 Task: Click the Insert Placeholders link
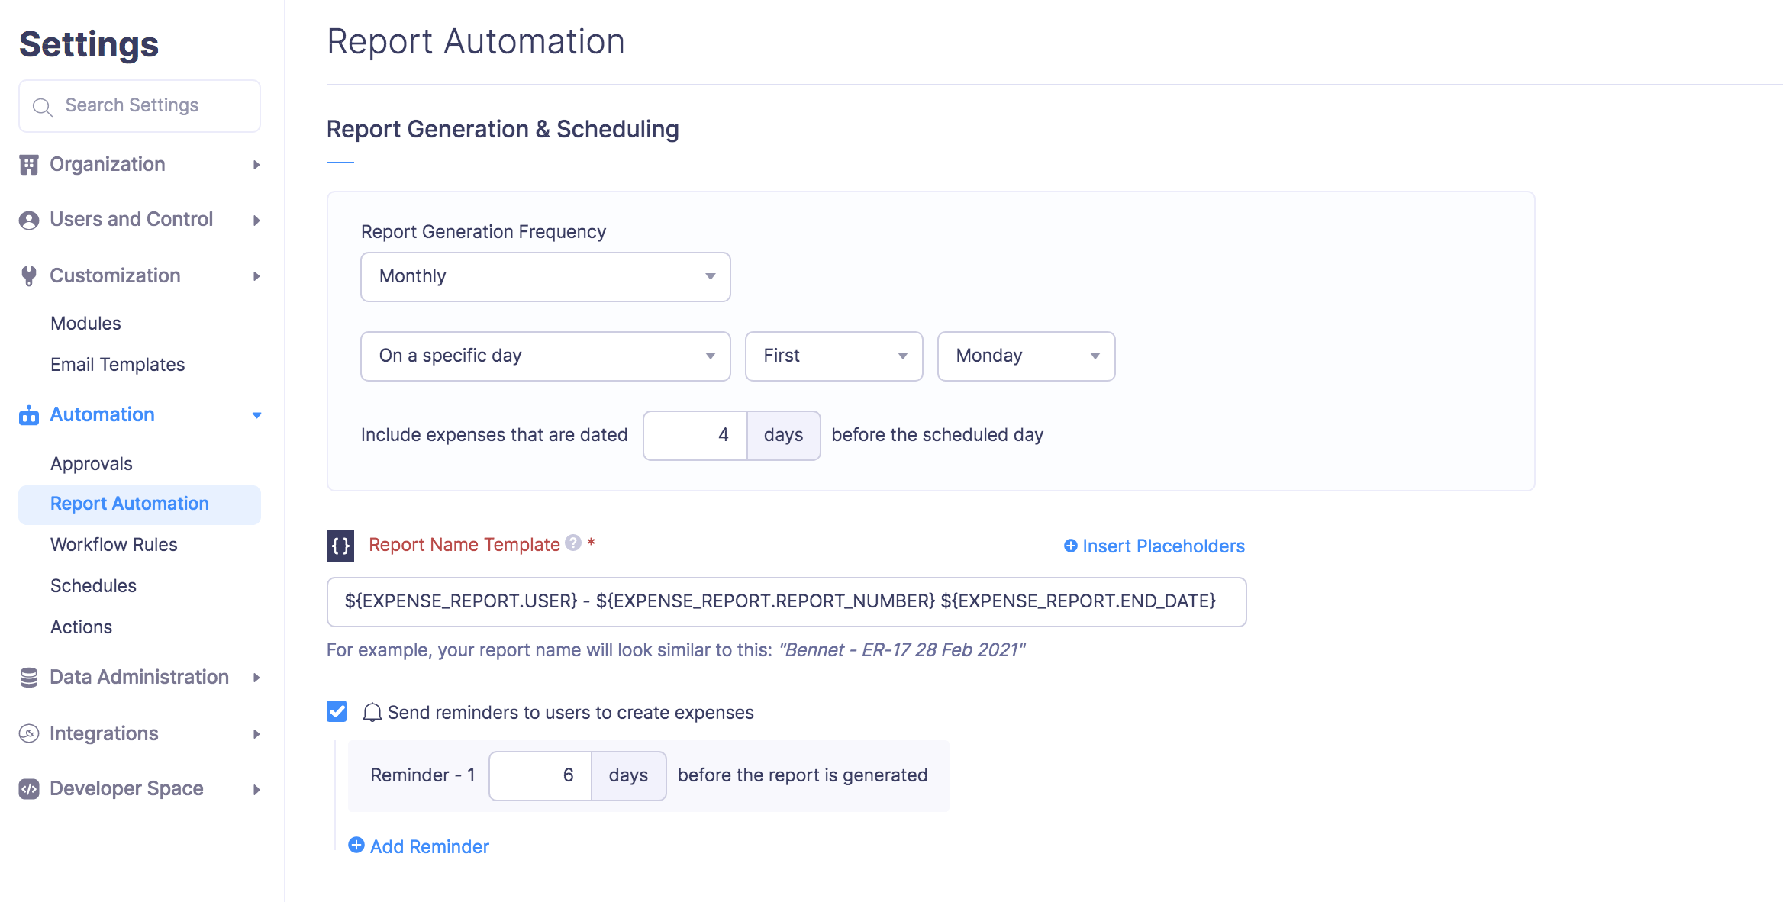pyautogui.click(x=1154, y=546)
